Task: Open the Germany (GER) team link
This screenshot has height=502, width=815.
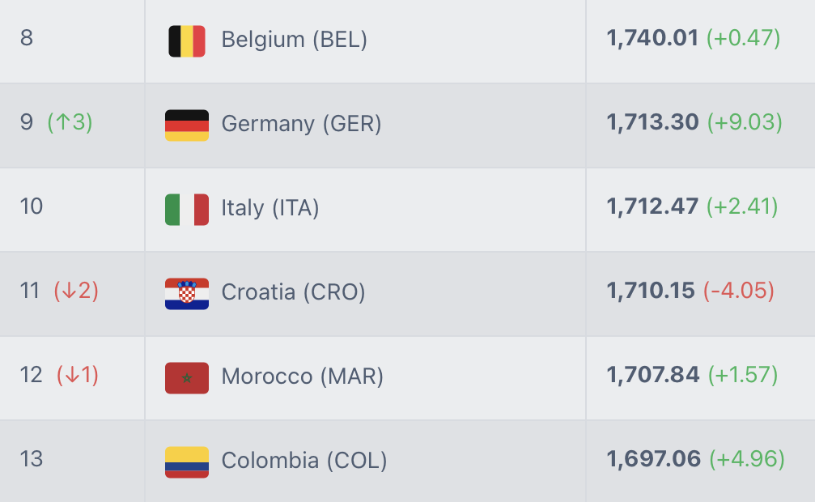Action: pyautogui.click(x=301, y=124)
